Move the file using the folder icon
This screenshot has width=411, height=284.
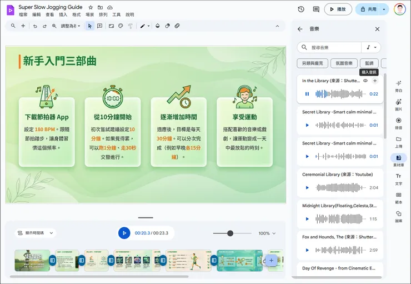[100, 7]
